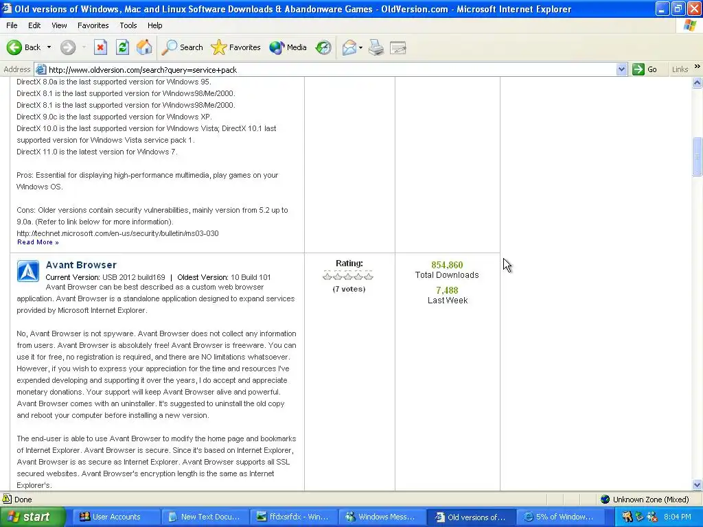
Task: Click the page icon in address bar
Action: (41, 69)
